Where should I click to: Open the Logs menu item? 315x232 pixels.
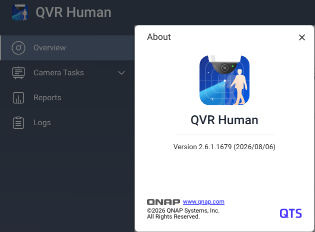(67, 123)
